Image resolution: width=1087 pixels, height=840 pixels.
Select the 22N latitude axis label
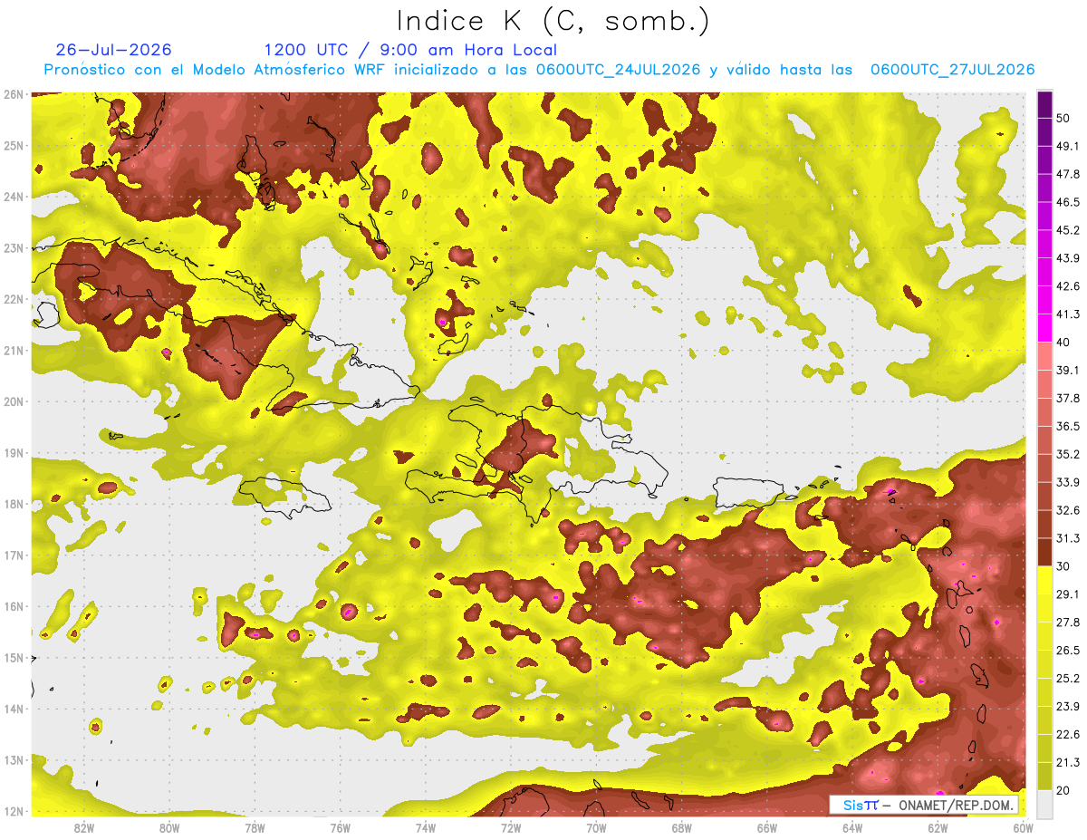click(13, 299)
